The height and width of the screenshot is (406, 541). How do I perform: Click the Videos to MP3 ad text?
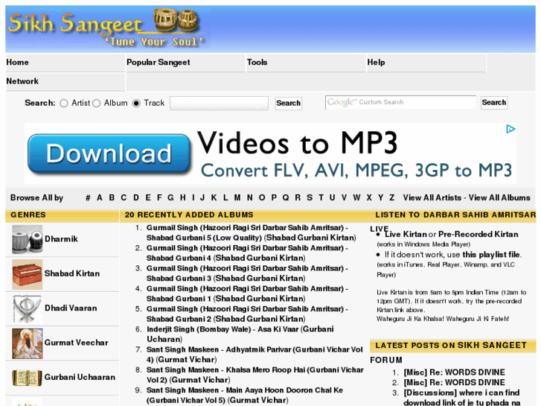point(298,143)
